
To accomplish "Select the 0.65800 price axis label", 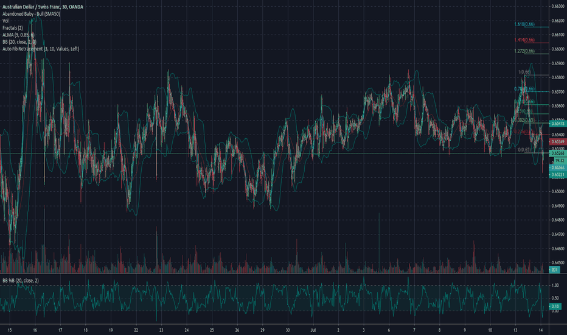I will (558, 77).
